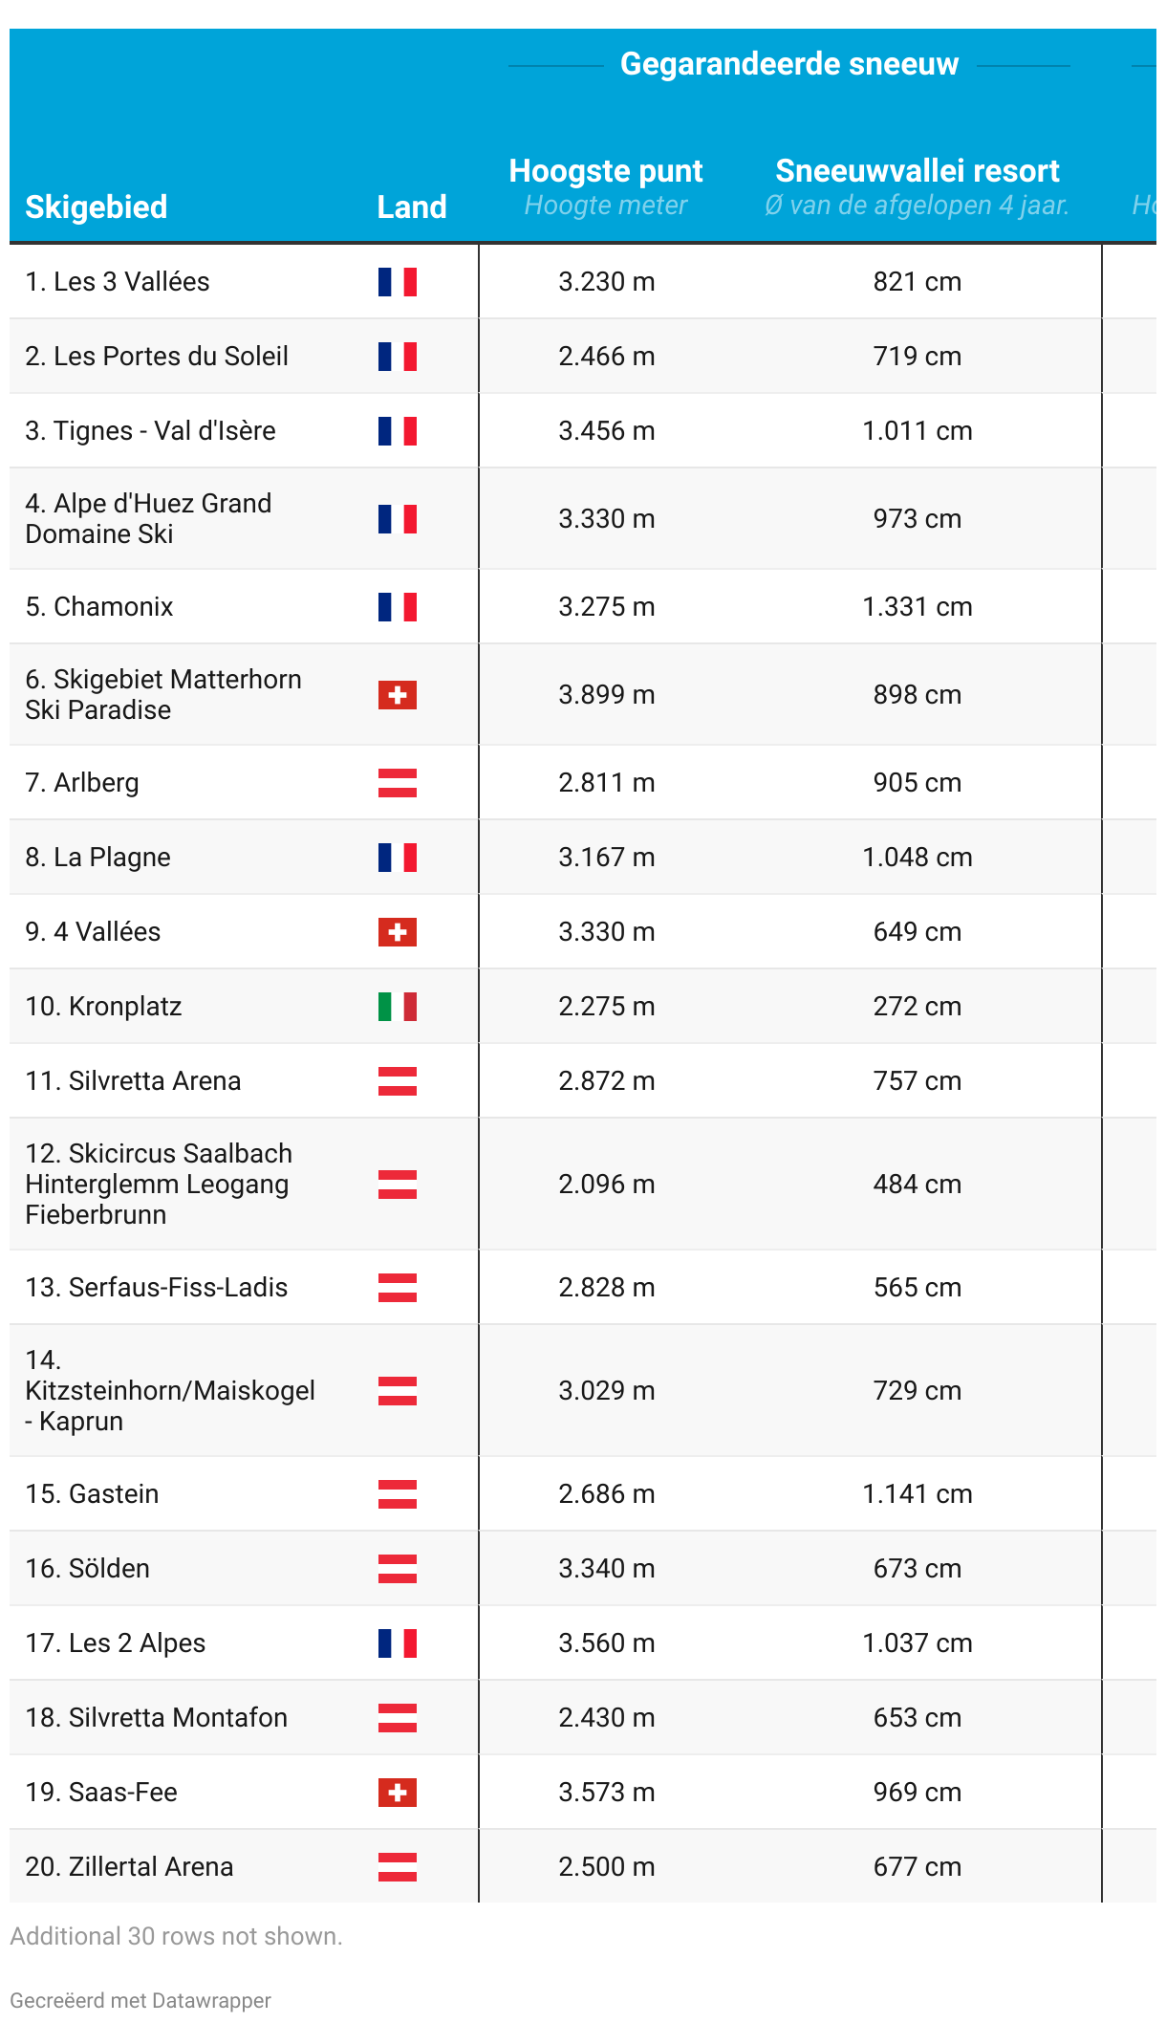The height and width of the screenshot is (2023, 1166).
Task: Sort by the Land column header
Action: [412, 207]
